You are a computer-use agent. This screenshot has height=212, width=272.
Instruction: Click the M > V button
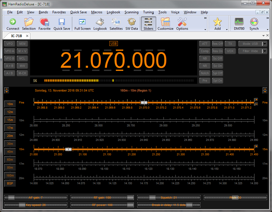click(22, 51)
